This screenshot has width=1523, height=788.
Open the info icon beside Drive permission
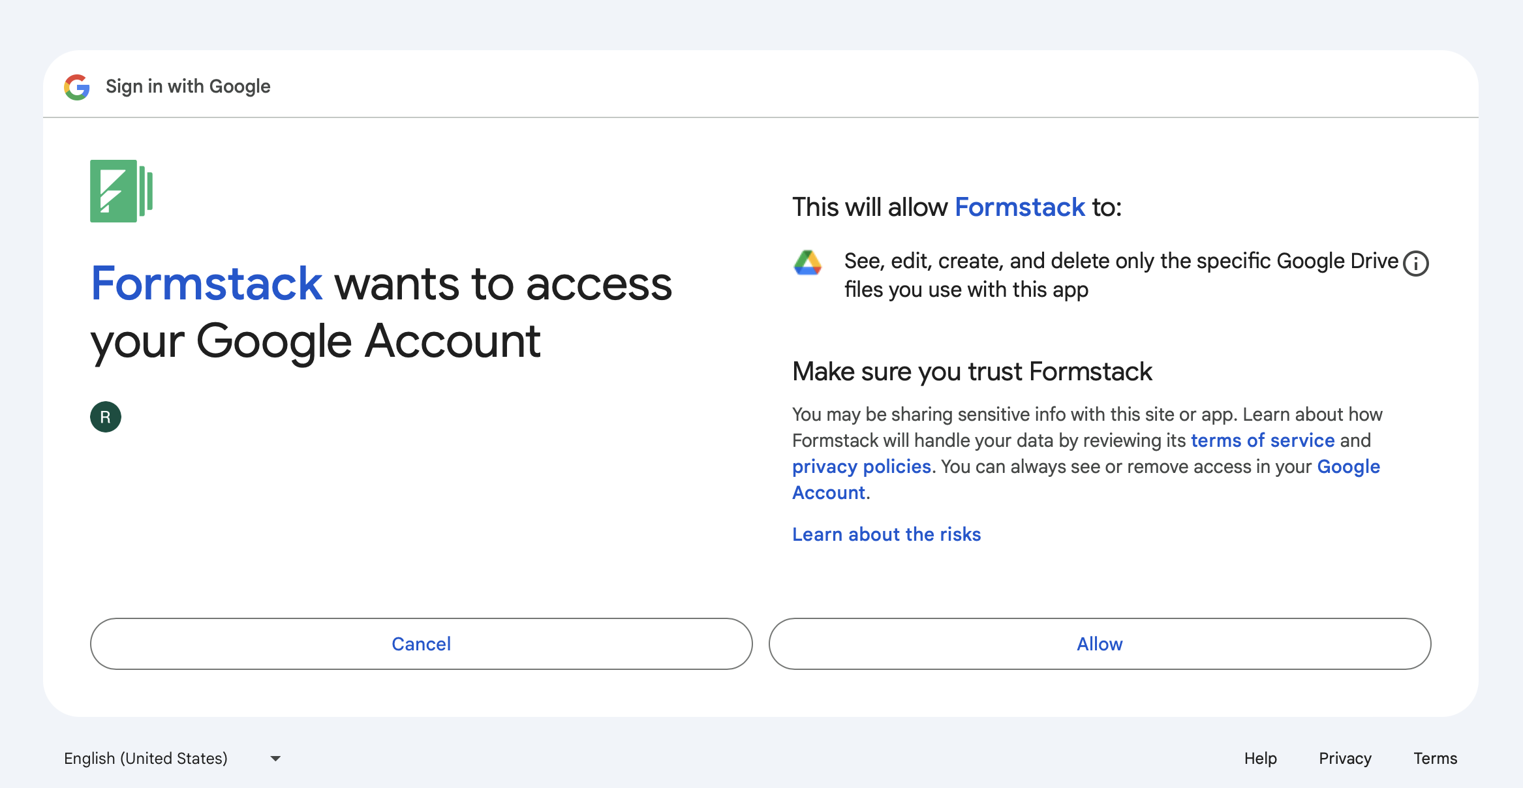[1415, 264]
